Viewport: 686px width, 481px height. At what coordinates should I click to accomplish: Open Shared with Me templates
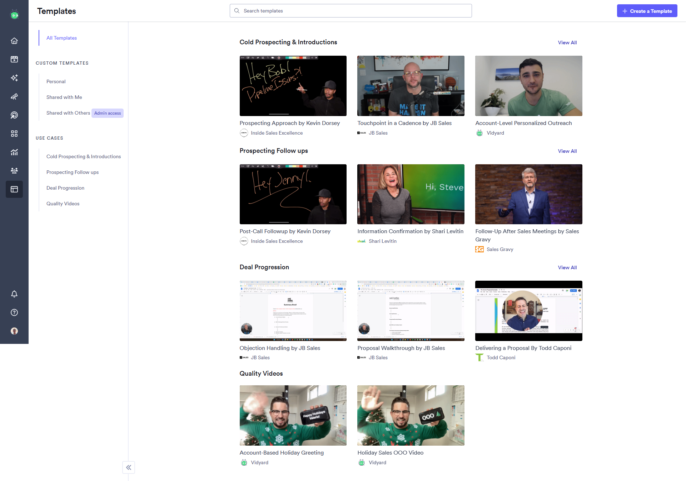[x=64, y=97]
